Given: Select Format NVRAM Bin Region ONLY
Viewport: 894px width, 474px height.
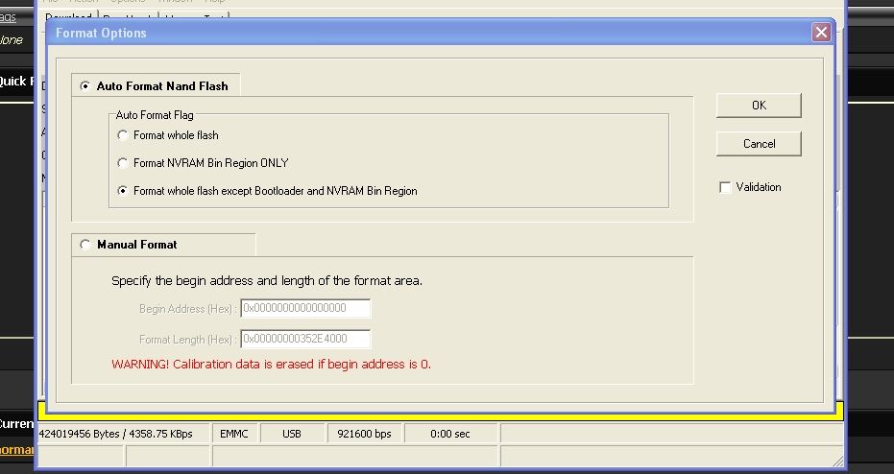Looking at the screenshot, I should [123, 163].
